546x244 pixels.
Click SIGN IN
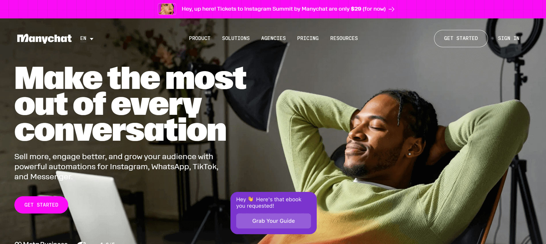509,38
